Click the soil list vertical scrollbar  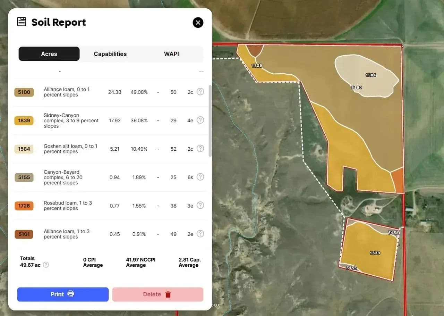209,121
